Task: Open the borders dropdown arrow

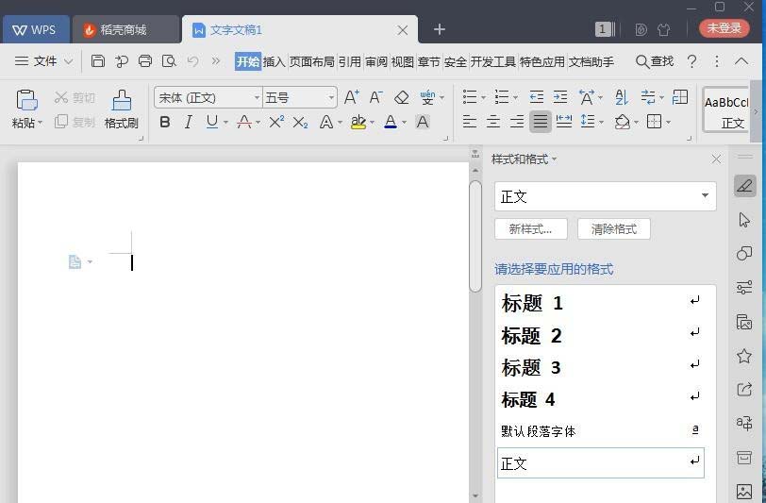Action: [668, 122]
